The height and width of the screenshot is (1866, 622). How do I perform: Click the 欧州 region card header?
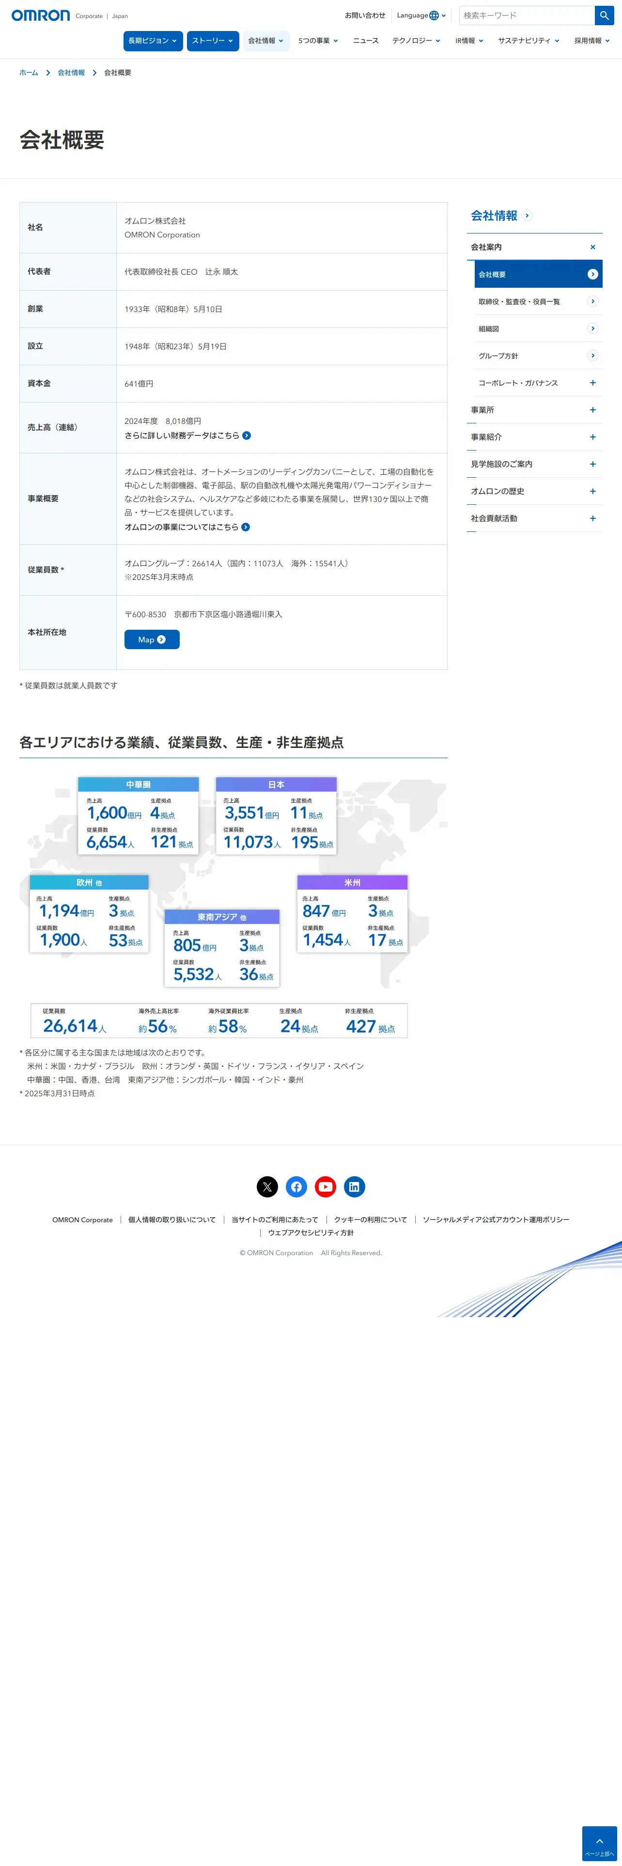pos(89,882)
